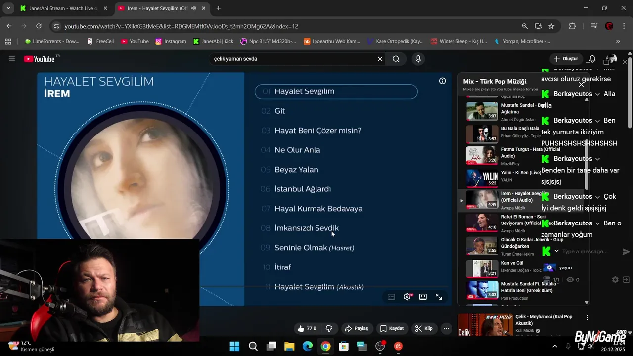Screen dimensions: 633x356
Task: Expand chevron after Berkaycutos in tek yumurta message
Action: [597, 121]
